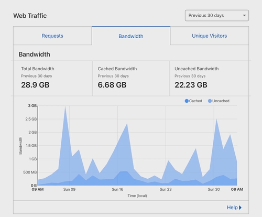Click the dropdown arrow beside Previous 30 days
Image resolution: width=262 pixels, height=217 pixels.
click(244, 16)
